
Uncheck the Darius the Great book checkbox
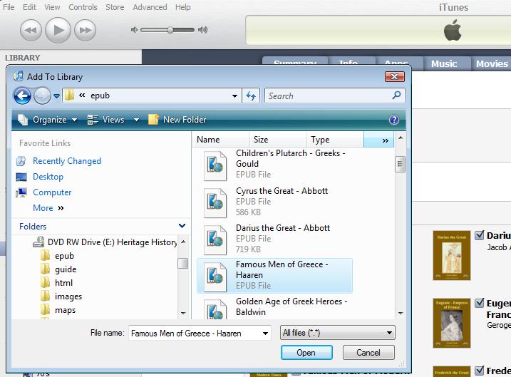coord(480,235)
